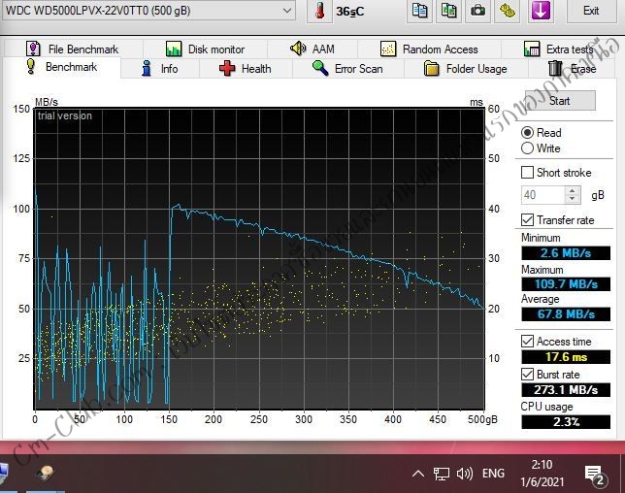Show hidden system tray icons

[417, 474]
